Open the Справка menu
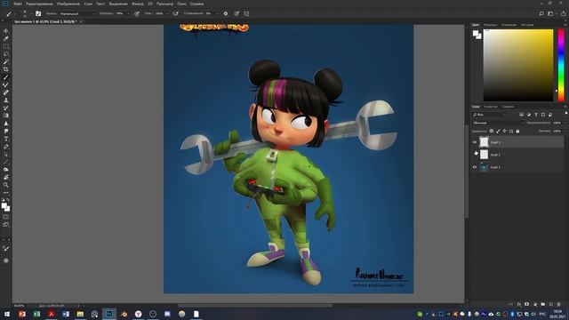The image size is (569, 320). pyautogui.click(x=196, y=4)
